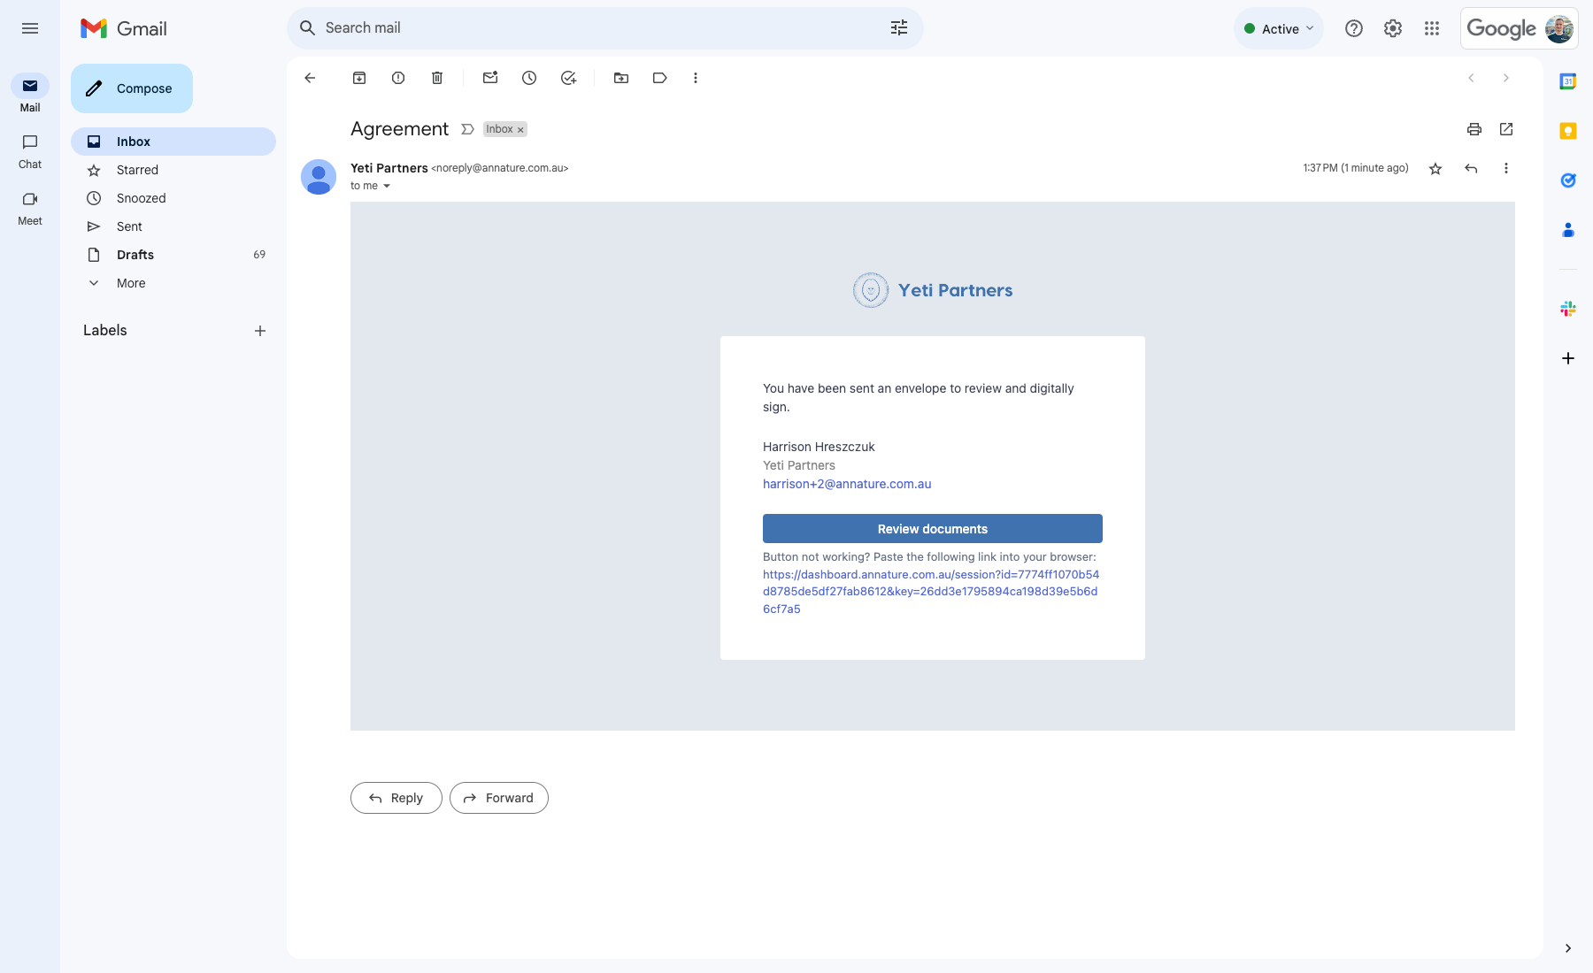This screenshot has height=973, width=1593.
Task: Print the Agreement email
Action: (1474, 129)
